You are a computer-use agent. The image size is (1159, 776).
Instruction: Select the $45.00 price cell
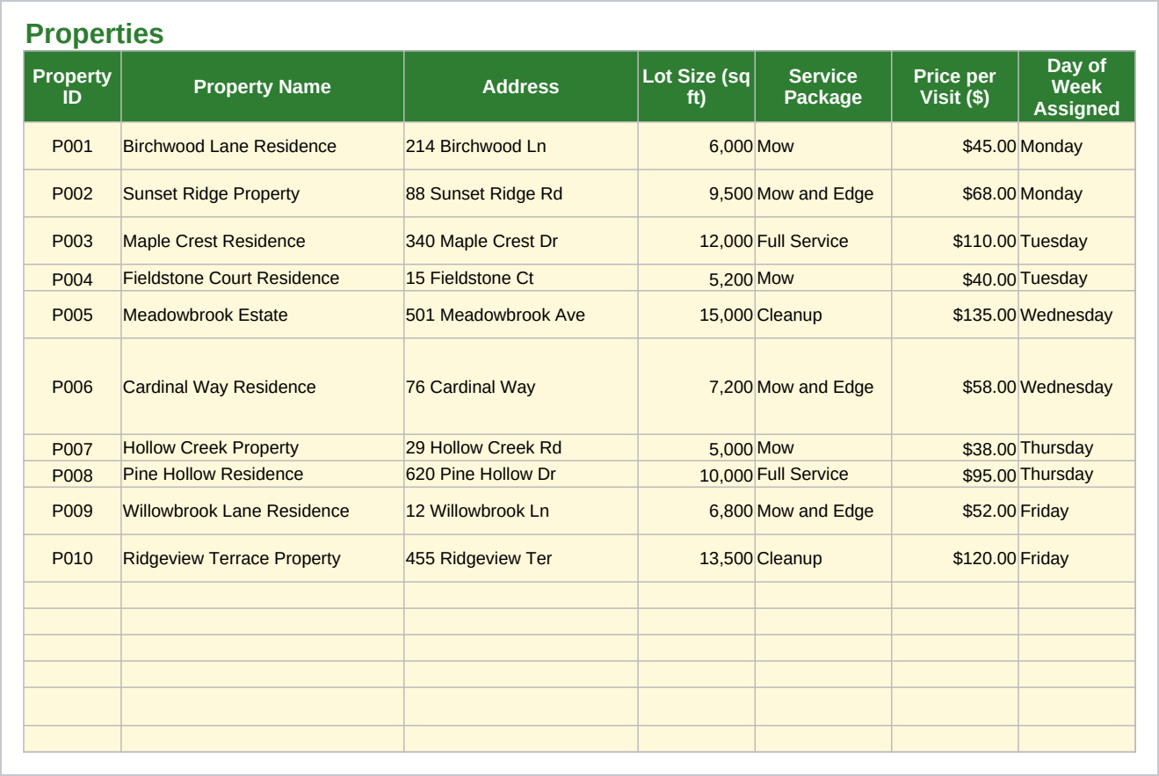(955, 147)
